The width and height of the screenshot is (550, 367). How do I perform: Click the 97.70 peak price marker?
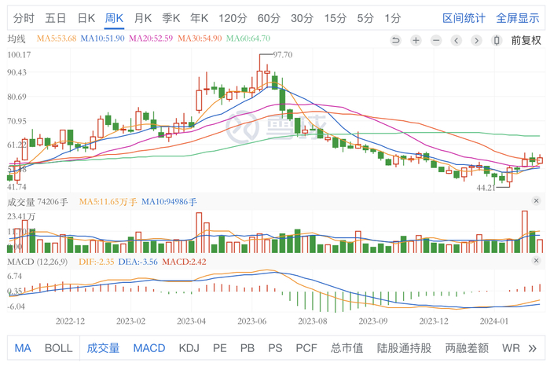281,54
